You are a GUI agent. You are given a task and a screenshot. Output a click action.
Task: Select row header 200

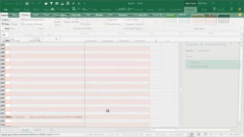pyautogui.click(x=3, y=72)
